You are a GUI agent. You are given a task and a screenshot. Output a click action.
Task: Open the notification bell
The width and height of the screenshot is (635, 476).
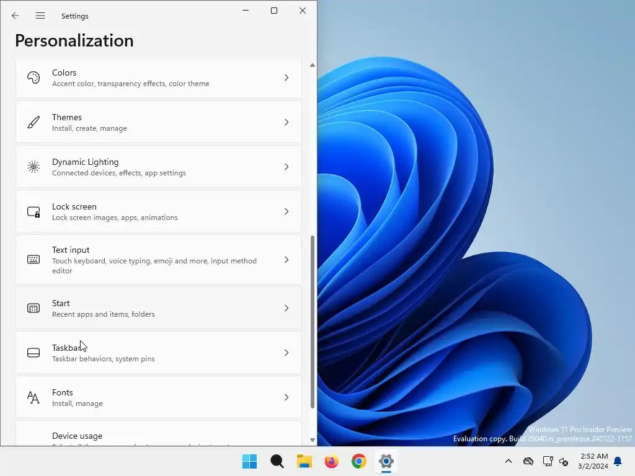pos(618,461)
